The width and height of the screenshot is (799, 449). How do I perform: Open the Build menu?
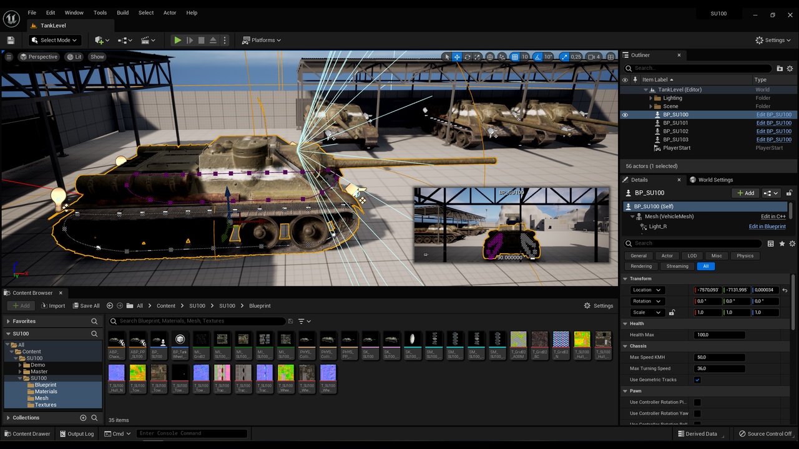[123, 12]
